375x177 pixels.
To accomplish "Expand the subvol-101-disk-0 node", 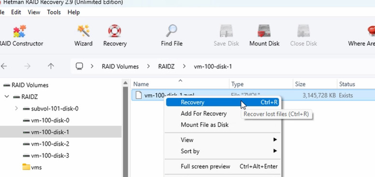I will pyautogui.click(x=16, y=109).
